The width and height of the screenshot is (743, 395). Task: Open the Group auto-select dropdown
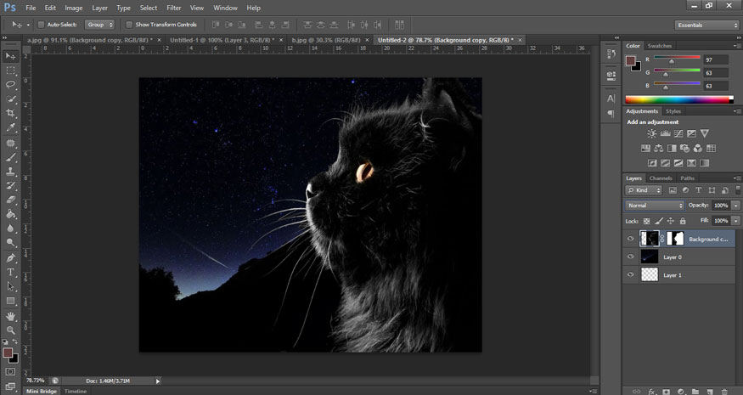pyautogui.click(x=99, y=25)
